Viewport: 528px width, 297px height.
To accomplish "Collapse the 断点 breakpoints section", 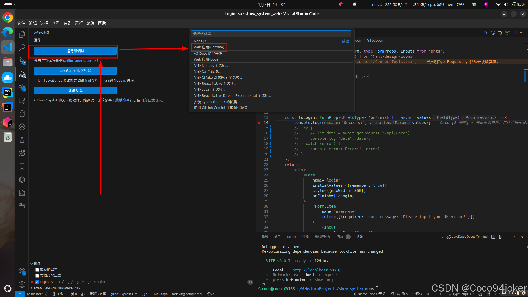I will click(32, 263).
